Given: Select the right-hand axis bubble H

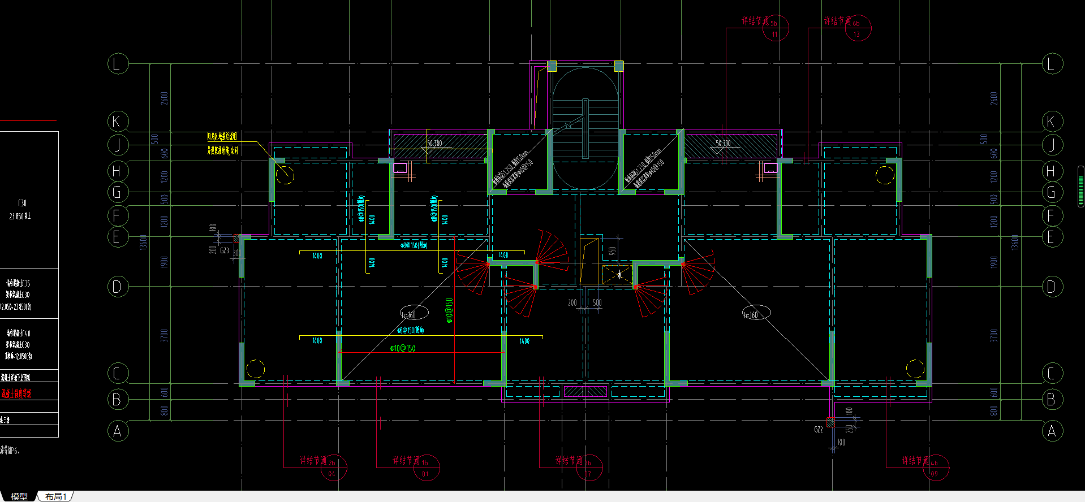Looking at the screenshot, I should (x=1052, y=171).
